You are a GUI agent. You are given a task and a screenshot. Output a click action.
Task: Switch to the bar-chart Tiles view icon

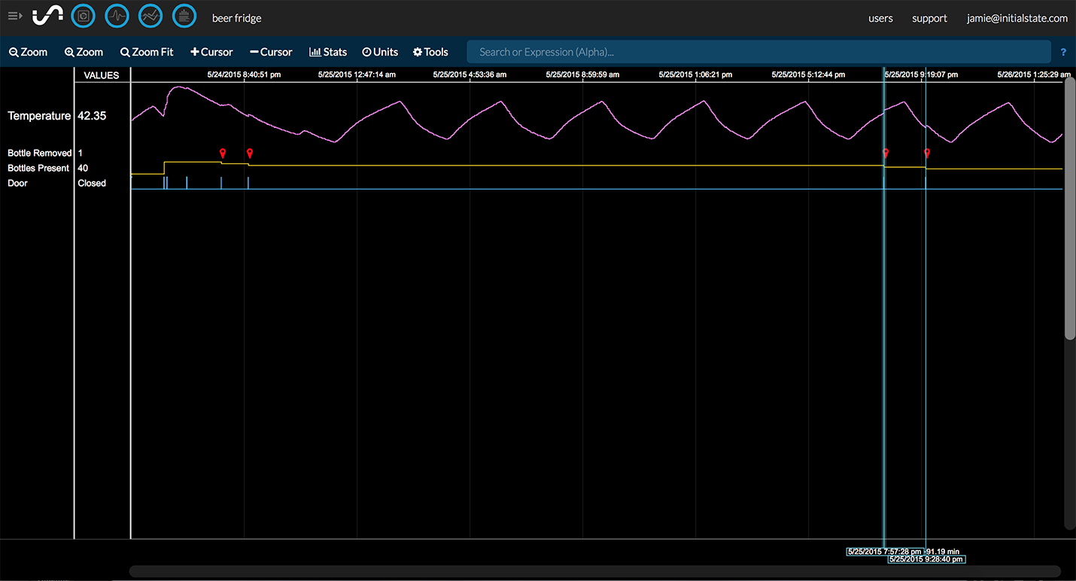(x=184, y=16)
